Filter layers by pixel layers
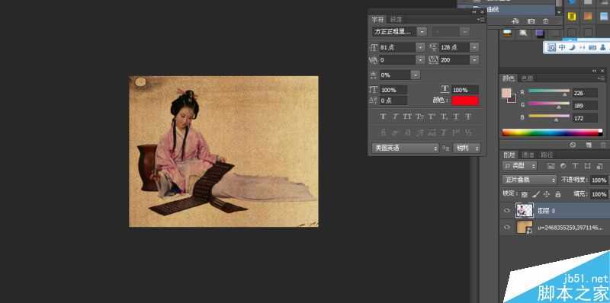Image resolution: width=610 pixels, height=303 pixels. [x=551, y=166]
